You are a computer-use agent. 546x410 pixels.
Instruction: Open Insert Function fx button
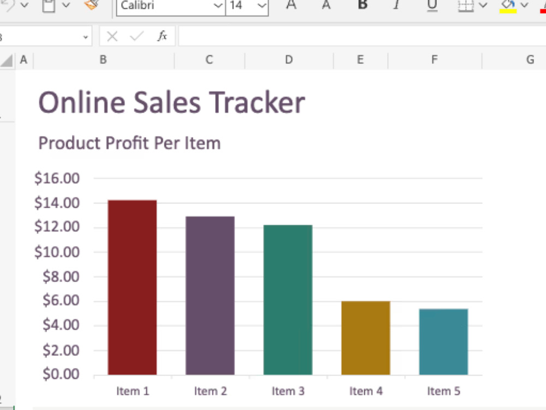(162, 36)
